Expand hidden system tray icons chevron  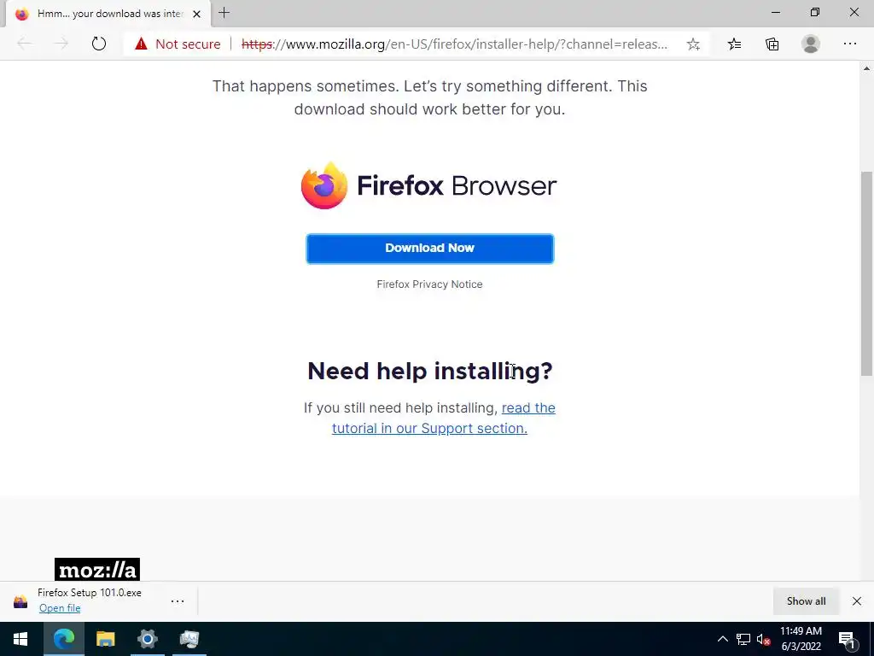click(x=722, y=639)
